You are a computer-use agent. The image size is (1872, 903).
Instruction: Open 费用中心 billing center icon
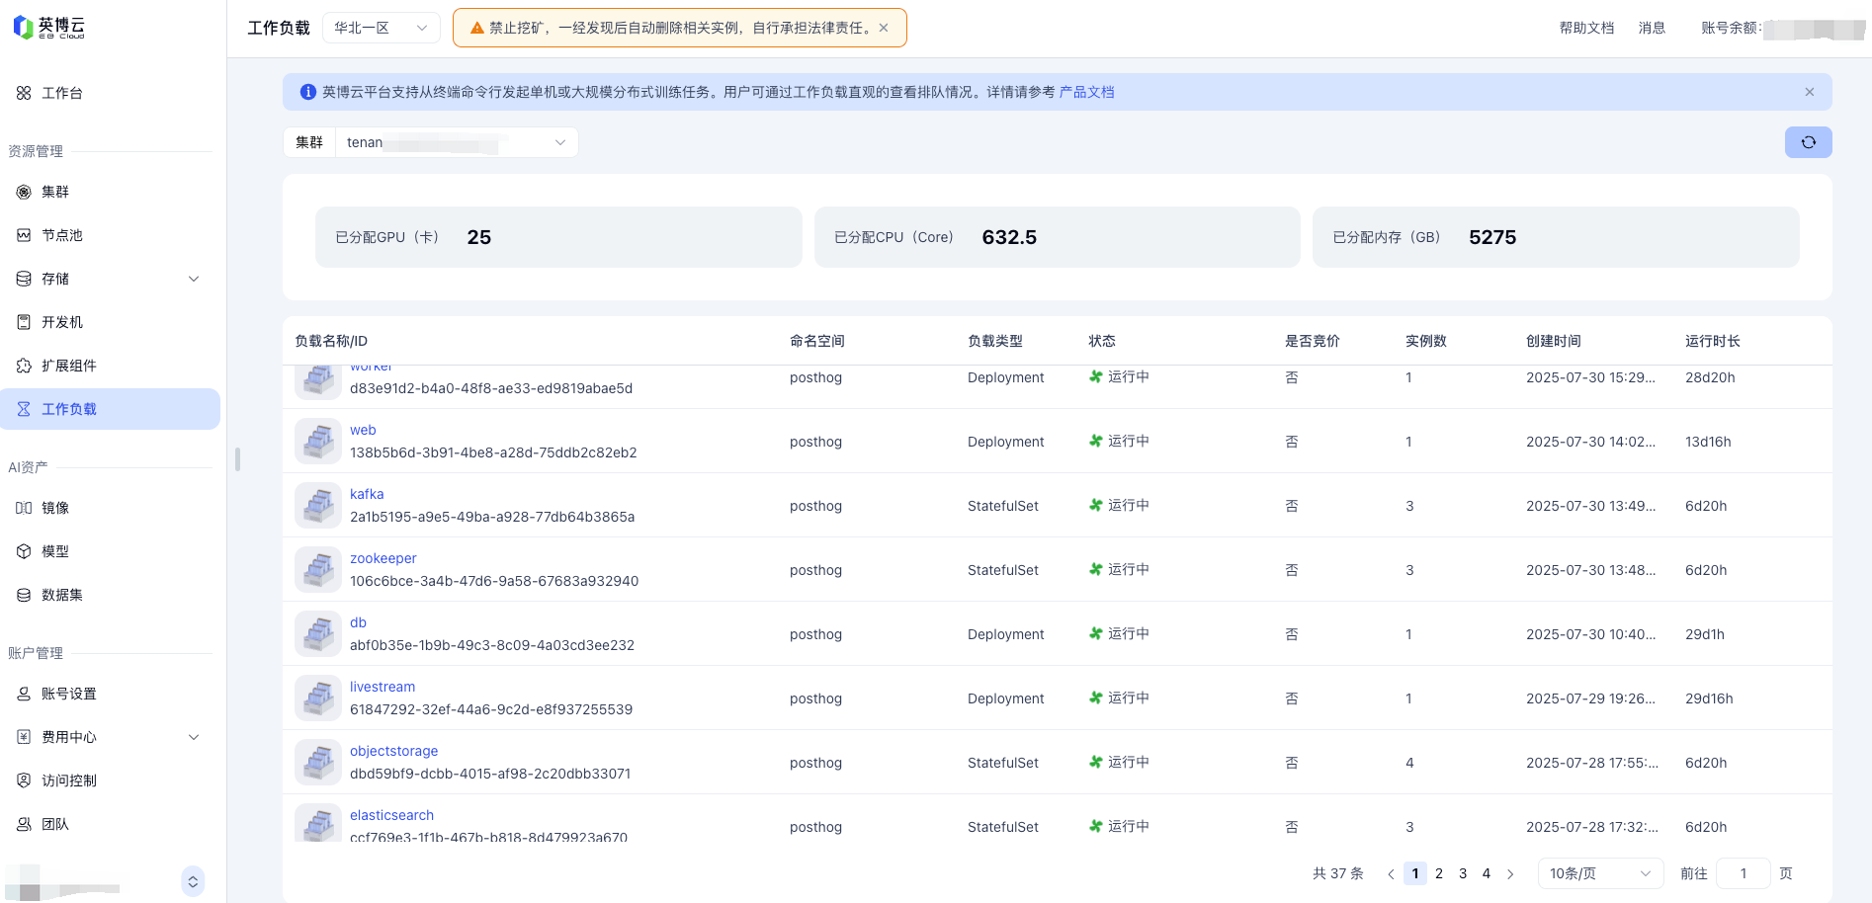point(24,737)
